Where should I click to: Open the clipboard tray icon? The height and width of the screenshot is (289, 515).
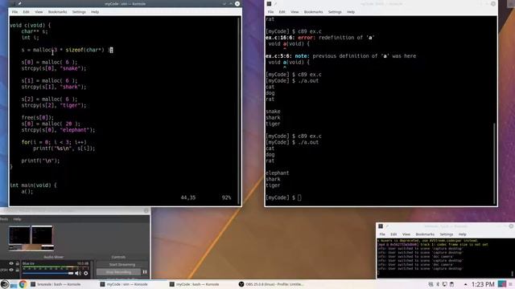coord(451,284)
